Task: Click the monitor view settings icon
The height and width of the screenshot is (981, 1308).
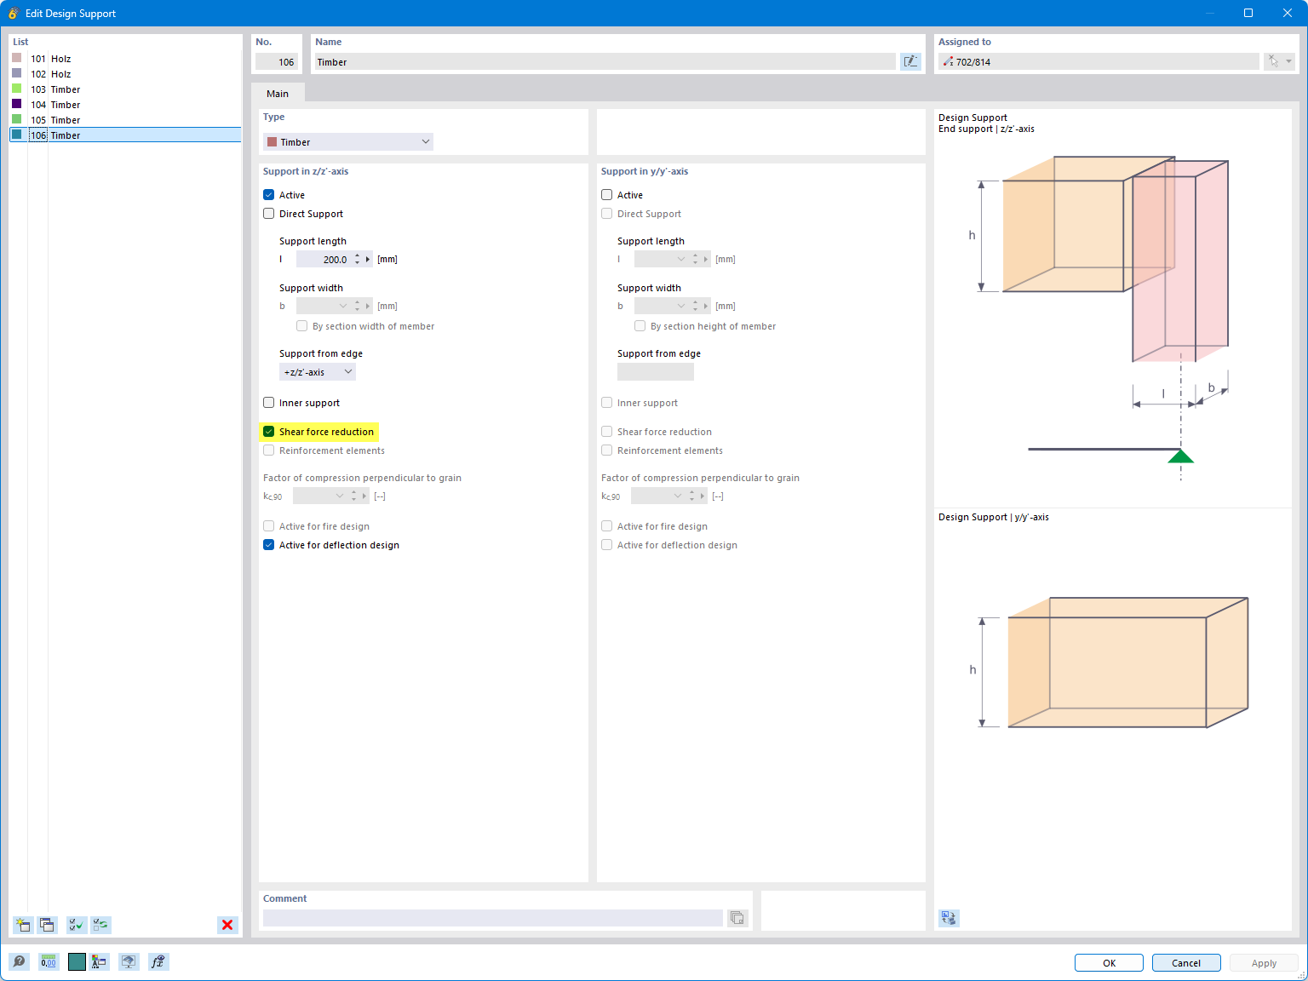Action: pyautogui.click(x=129, y=961)
